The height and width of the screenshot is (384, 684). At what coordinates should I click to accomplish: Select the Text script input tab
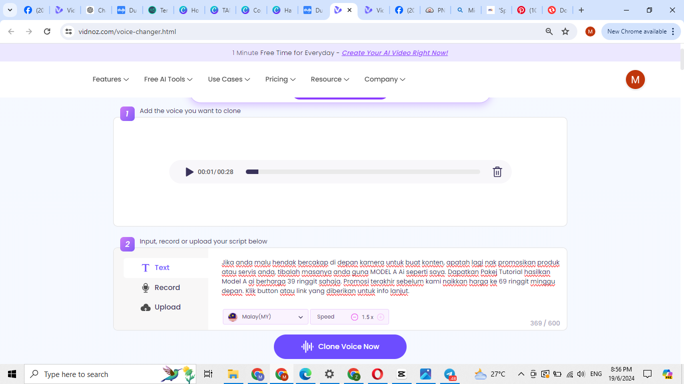166,267
